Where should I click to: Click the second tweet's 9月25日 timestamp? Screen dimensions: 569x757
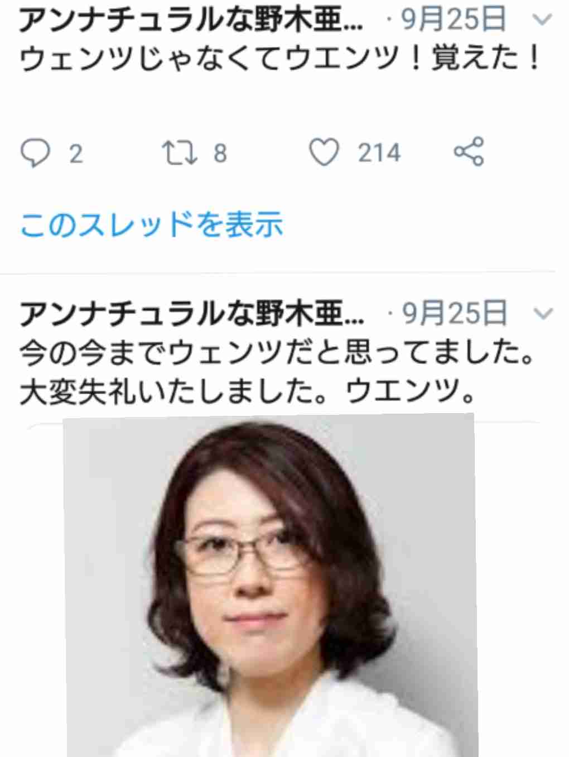[x=454, y=313]
